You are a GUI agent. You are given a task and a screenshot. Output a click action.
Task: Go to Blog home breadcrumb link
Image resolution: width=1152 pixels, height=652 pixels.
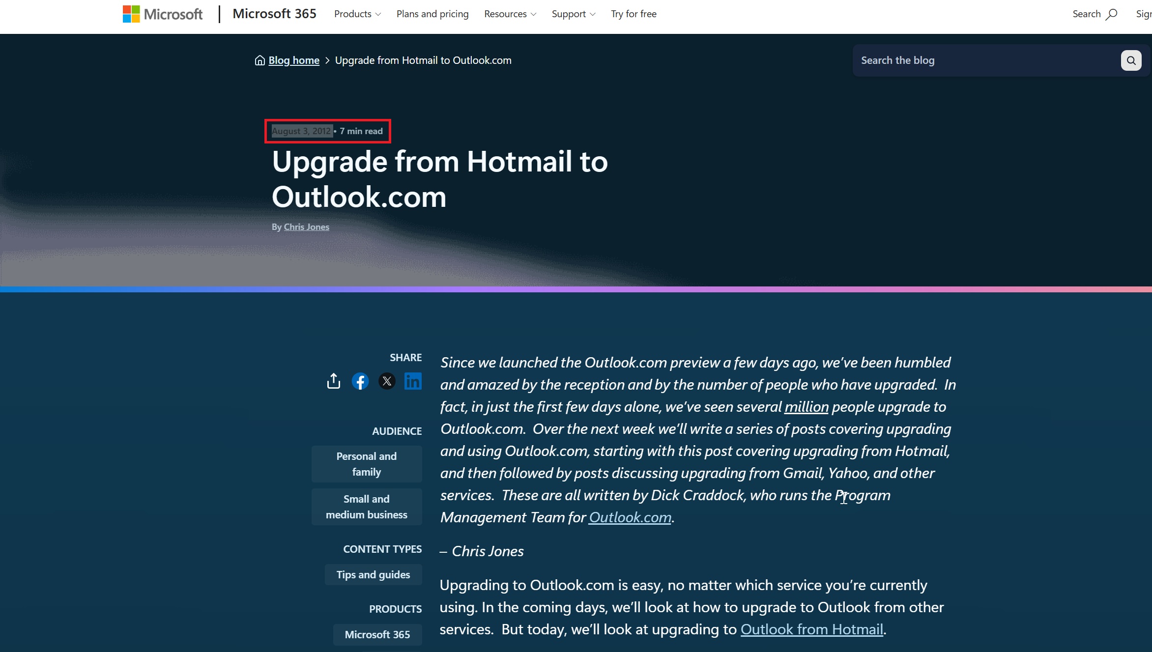click(294, 60)
